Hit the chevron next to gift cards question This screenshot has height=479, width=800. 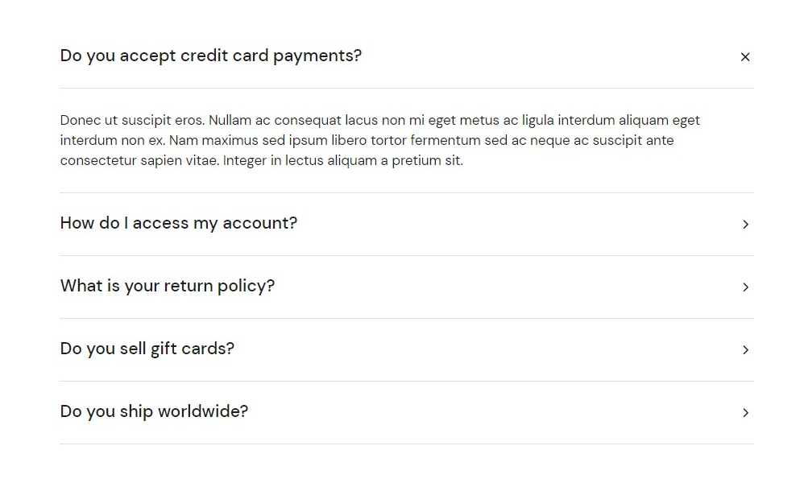pyautogui.click(x=745, y=350)
